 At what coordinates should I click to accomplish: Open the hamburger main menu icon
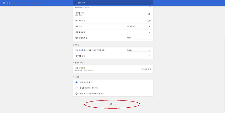(x=4, y=3)
